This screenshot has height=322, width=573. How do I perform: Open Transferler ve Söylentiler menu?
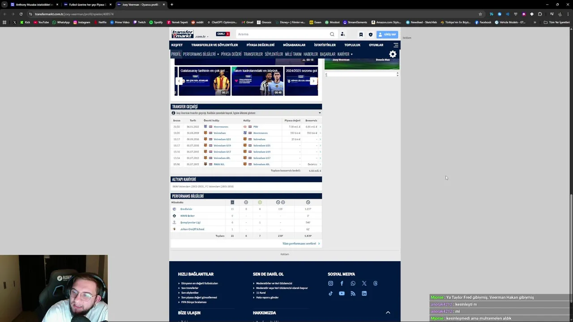(214, 45)
